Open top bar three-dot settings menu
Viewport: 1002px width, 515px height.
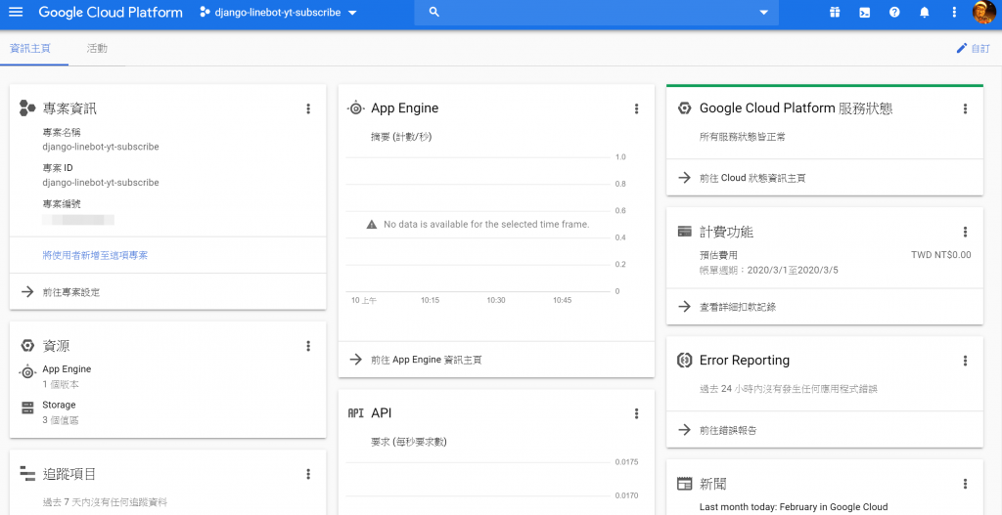click(954, 12)
